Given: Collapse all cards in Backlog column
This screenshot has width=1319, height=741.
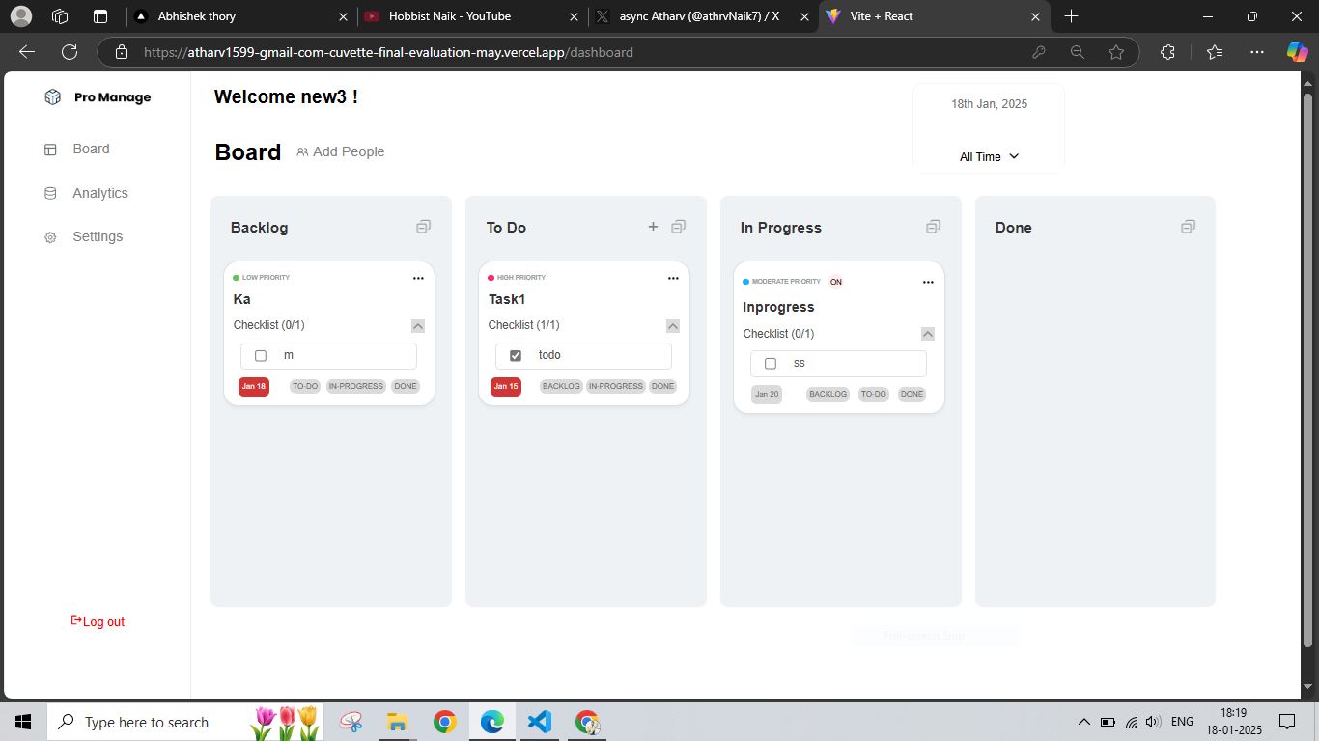Looking at the screenshot, I should point(423,227).
